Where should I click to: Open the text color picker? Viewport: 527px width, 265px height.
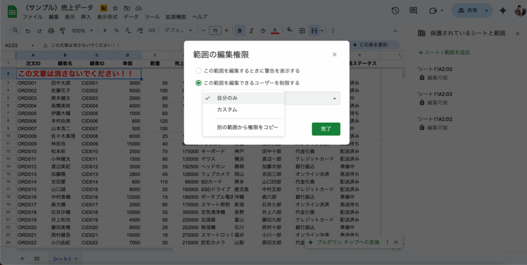point(275,30)
